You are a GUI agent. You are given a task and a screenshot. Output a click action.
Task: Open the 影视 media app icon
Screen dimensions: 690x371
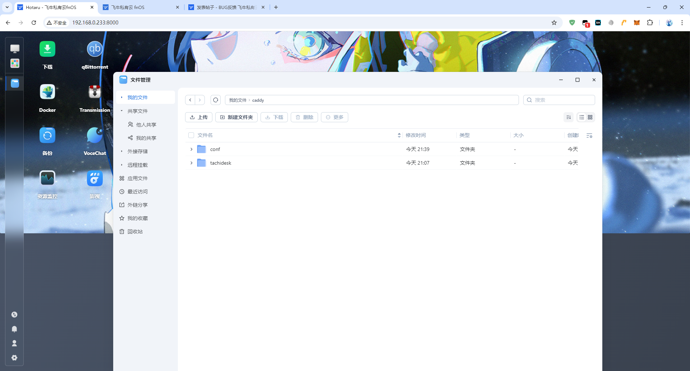[95, 178]
